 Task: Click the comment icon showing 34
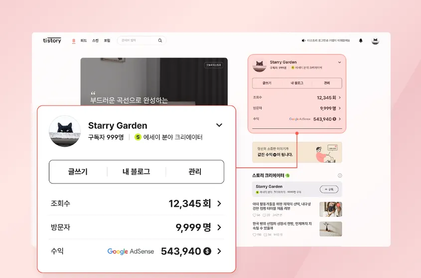pyautogui.click(x=265, y=235)
